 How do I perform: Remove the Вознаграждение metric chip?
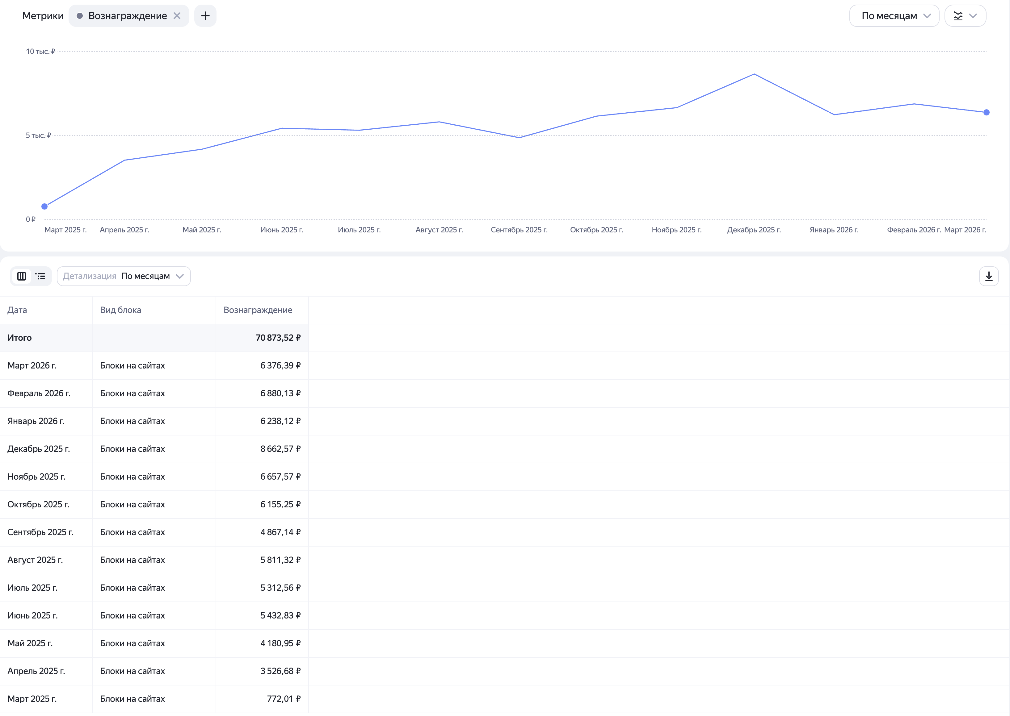coord(177,16)
